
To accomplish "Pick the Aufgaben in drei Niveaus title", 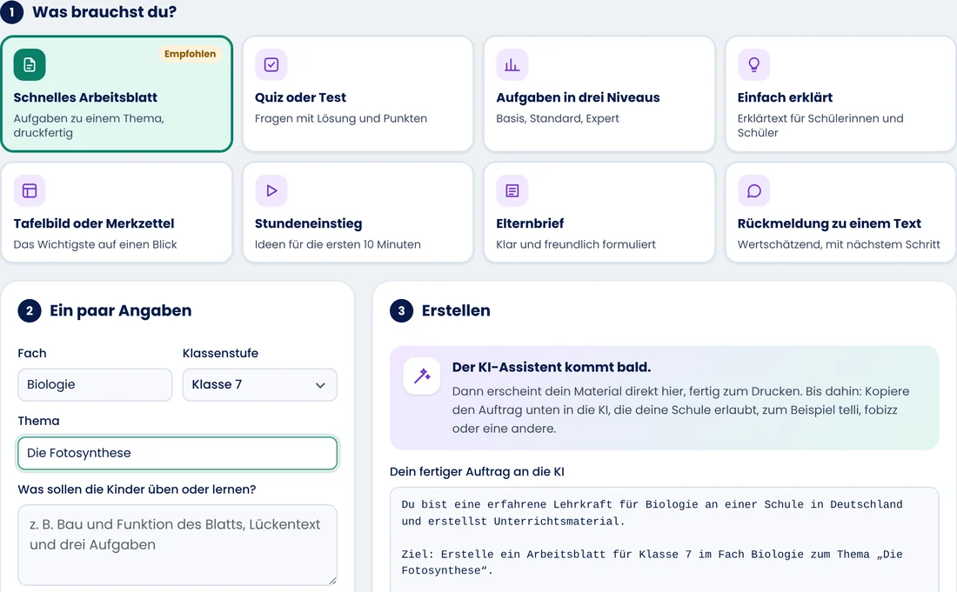I will 578,97.
